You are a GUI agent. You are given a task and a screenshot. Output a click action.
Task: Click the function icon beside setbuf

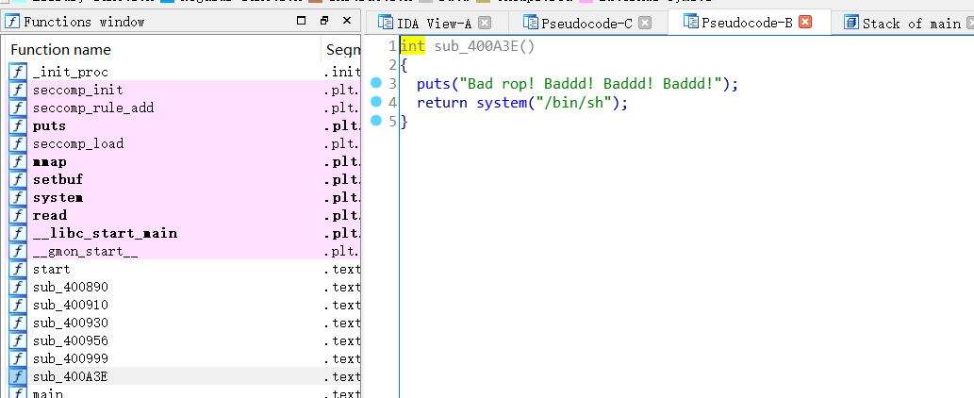click(18, 179)
